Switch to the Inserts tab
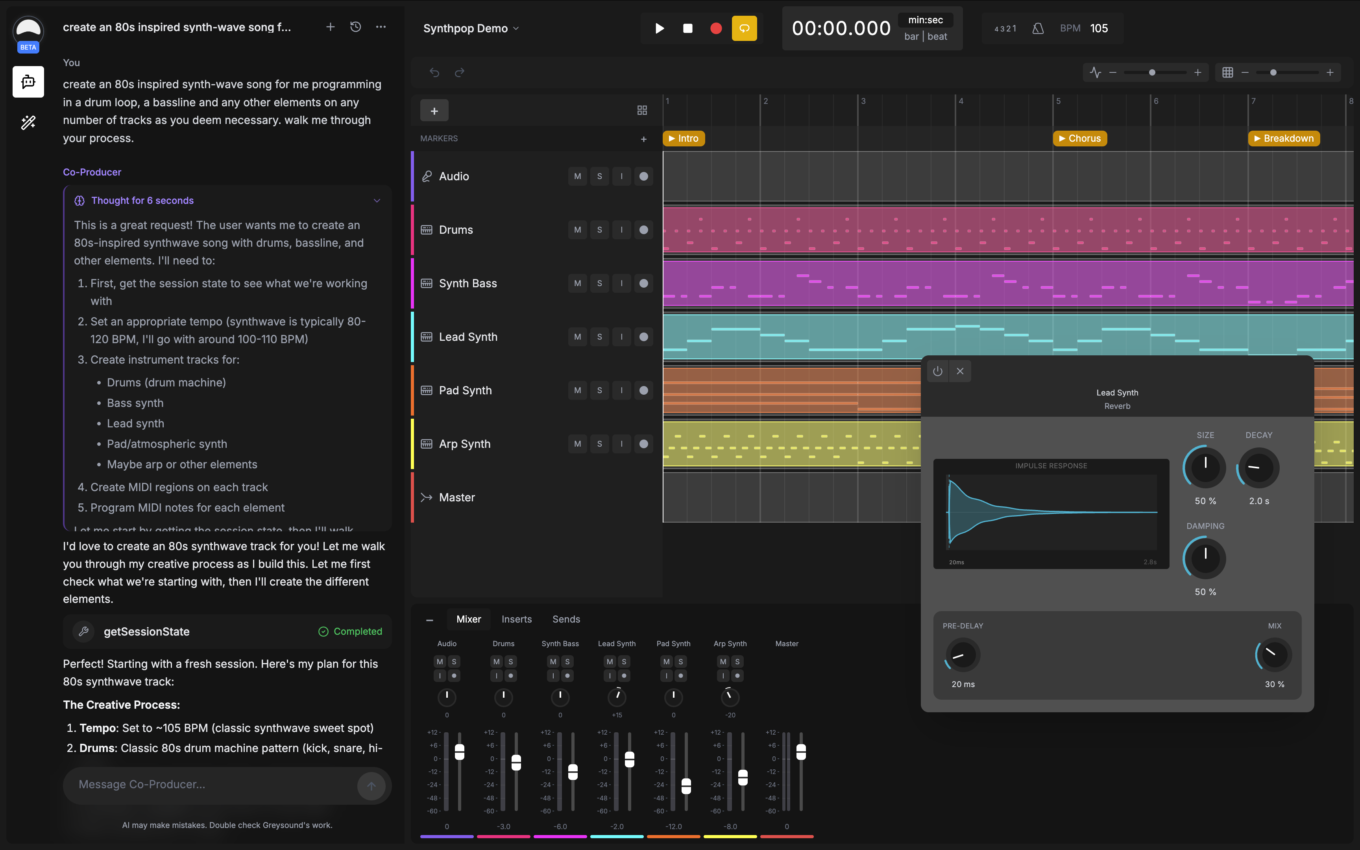The width and height of the screenshot is (1360, 850). tap(516, 619)
